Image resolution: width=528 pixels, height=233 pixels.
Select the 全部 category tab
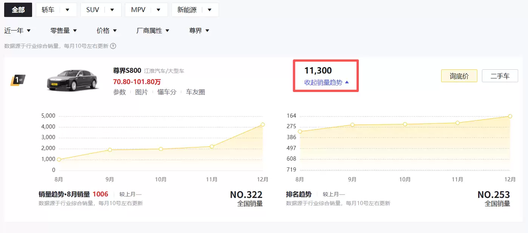[18, 10]
